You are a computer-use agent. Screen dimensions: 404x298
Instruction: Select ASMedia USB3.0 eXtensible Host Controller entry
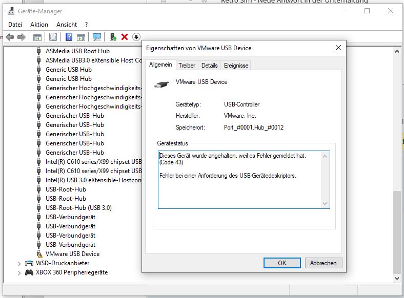(93, 60)
